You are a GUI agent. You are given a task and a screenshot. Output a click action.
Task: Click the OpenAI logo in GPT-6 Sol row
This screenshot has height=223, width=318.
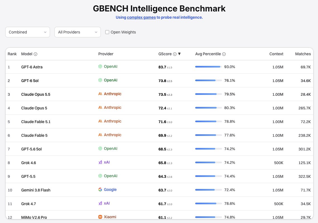[x=100, y=80]
